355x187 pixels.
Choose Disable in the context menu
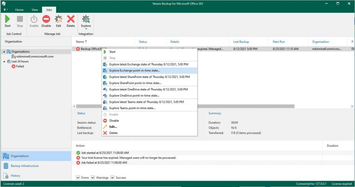pyautogui.click(x=149, y=121)
